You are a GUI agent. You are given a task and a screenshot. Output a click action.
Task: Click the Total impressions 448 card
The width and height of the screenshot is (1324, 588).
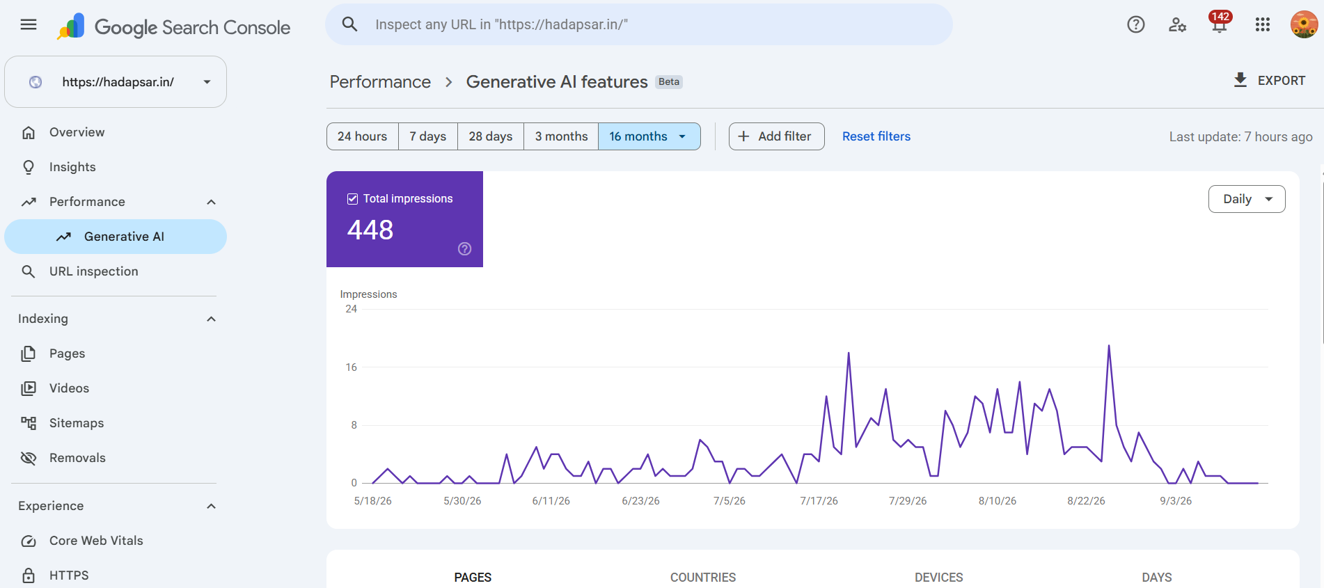pyautogui.click(x=404, y=219)
